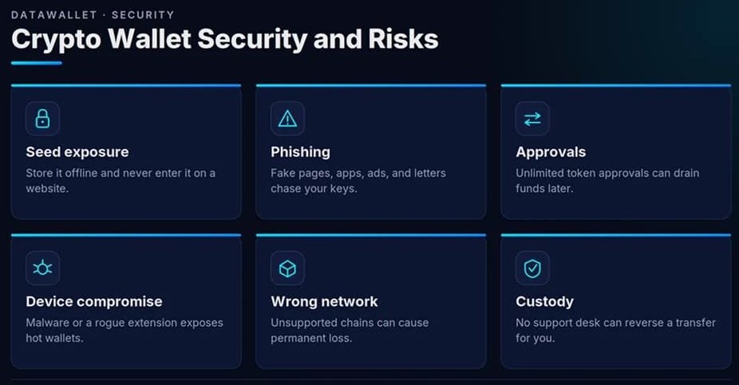The height and width of the screenshot is (385, 739).
Task: Click the swap arrows icon for Approvals
Action: pyautogui.click(x=532, y=119)
